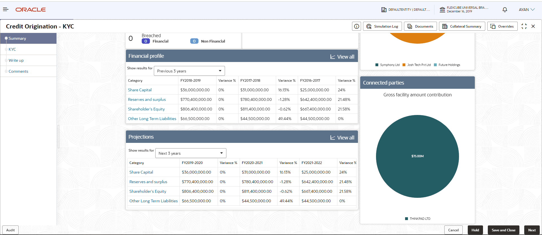The height and width of the screenshot is (235, 542).
Task: Open the hamburger navigation menu
Action: 6,10
